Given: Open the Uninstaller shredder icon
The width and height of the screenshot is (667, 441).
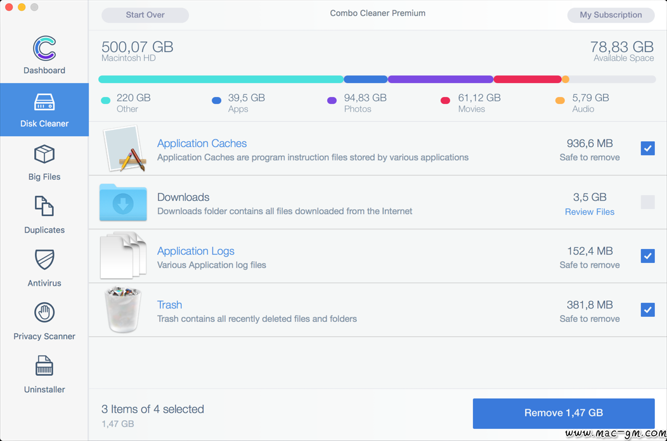Looking at the screenshot, I should (x=44, y=366).
